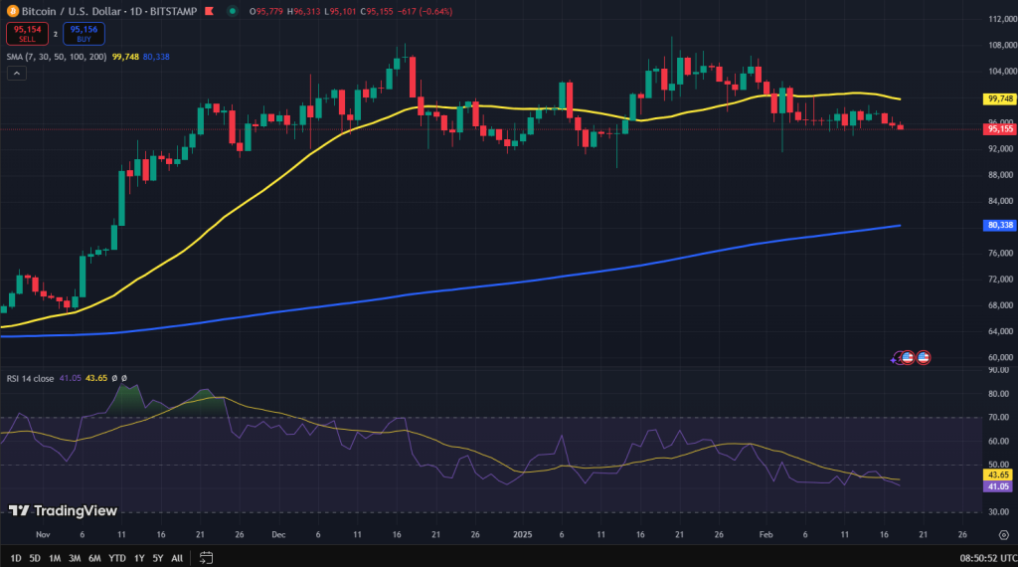This screenshot has height=567, width=1018.
Task: Select the 80,338 blue SMA value
Action: click(x=156, y=57)
